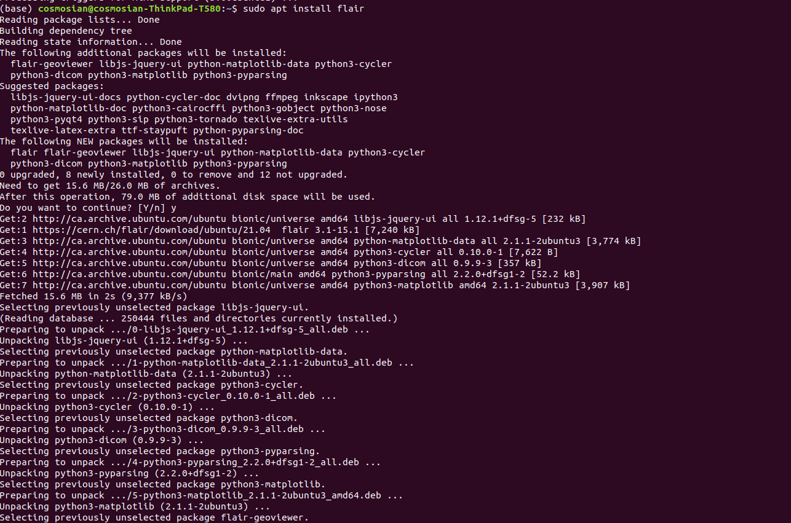Image resolution: width=791 pixels, height=523 pixels.
Task: Open the archive URL on the Get:3 line
Action: point(129,241)
